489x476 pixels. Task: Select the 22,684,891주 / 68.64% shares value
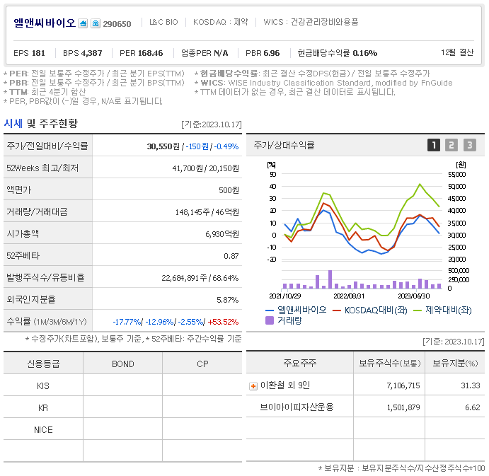tap(200, 278)
